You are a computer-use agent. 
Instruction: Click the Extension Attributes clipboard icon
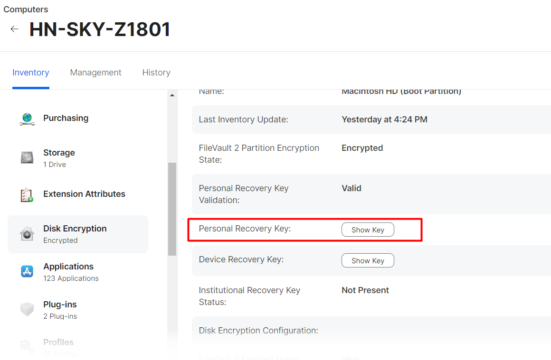click(27, 195)
